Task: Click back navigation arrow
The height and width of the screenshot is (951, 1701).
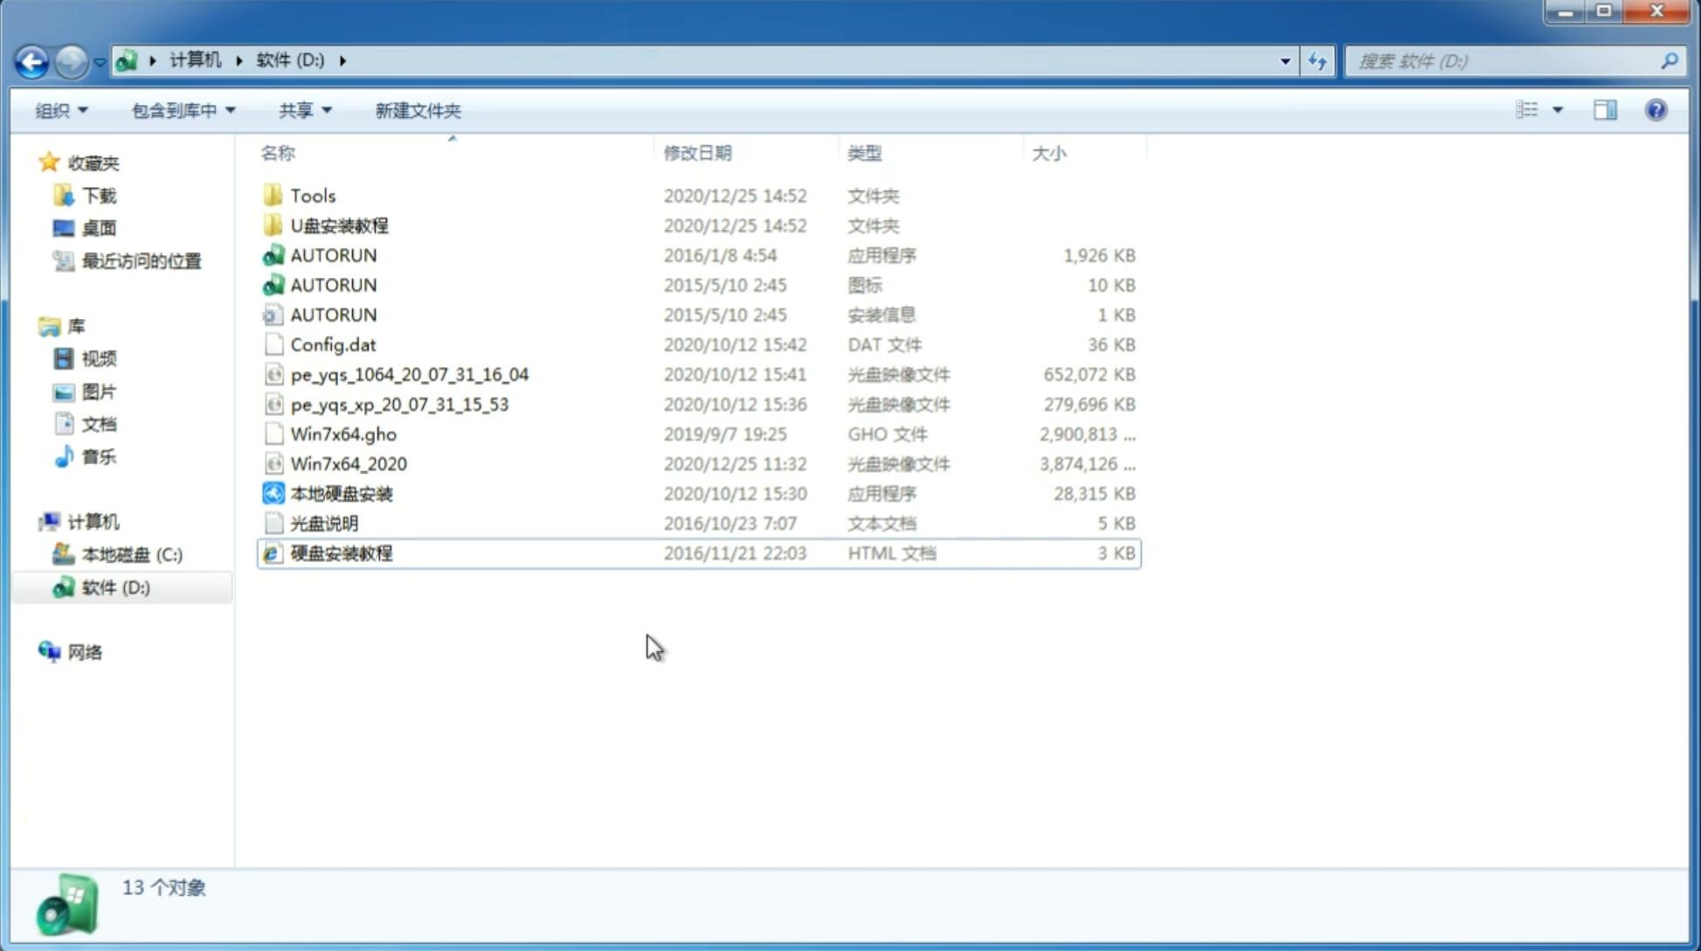Action: pyautogui.click(x=31, y=59)
